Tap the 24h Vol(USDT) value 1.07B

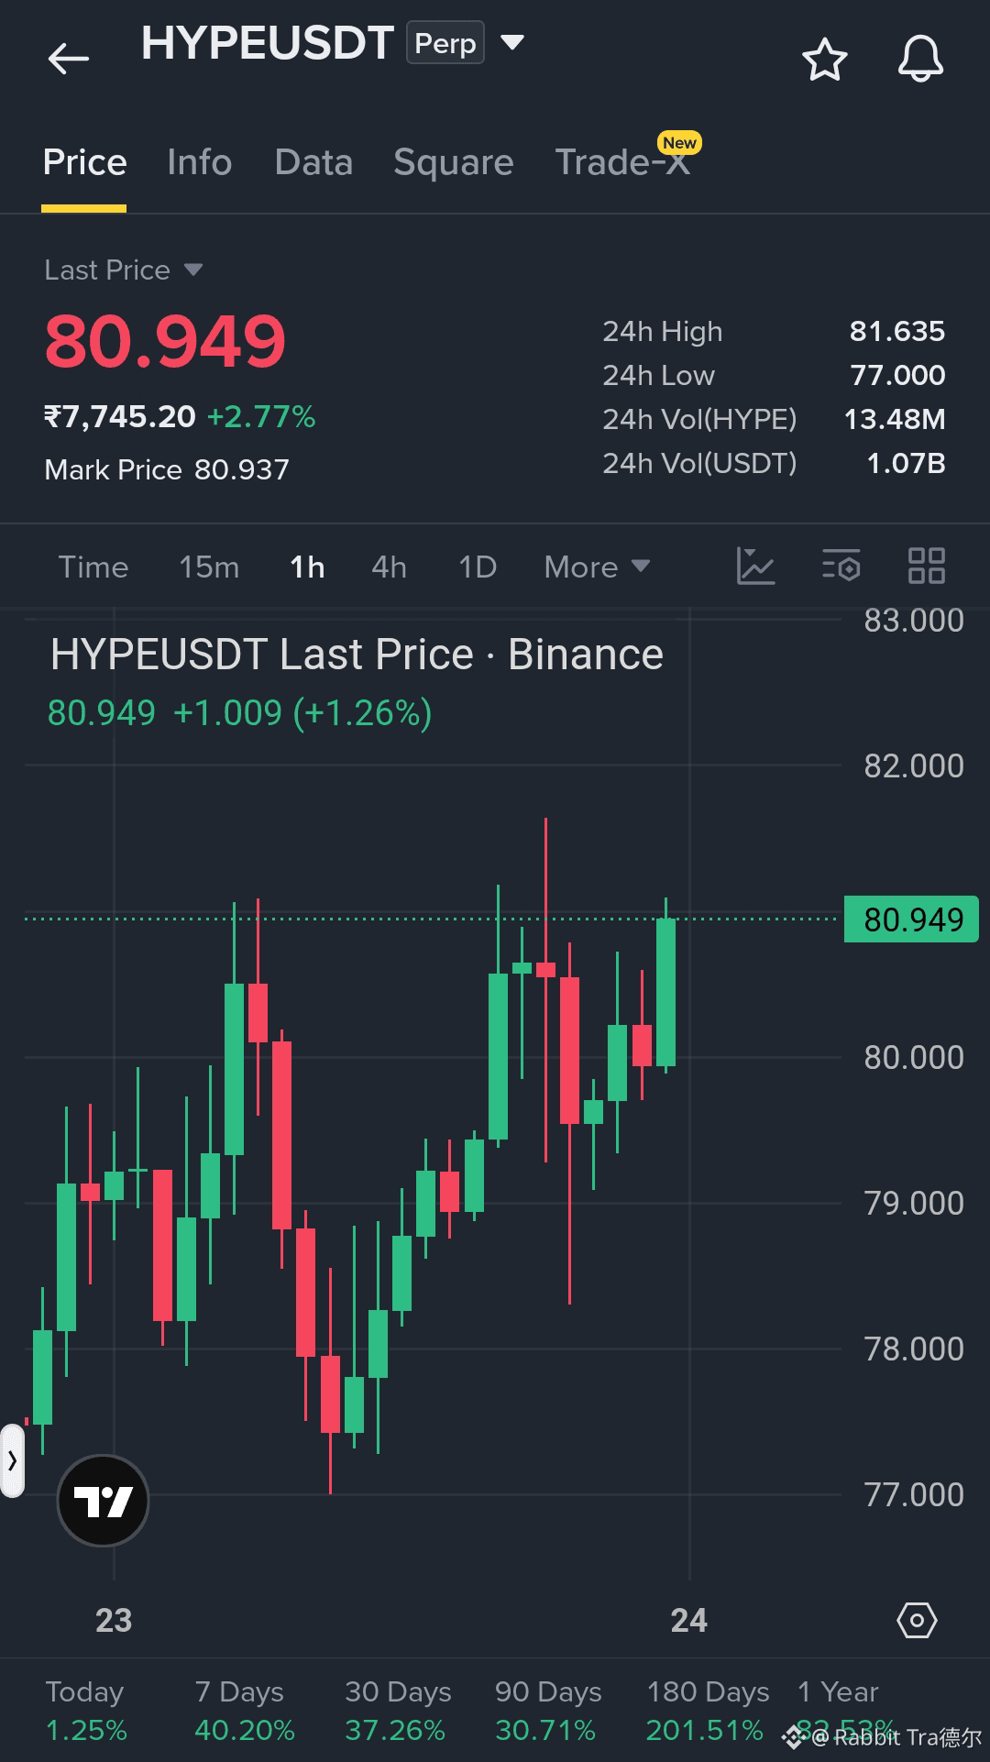point(906,463)
